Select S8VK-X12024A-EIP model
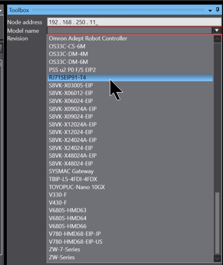Image resolution: width=223 pixels, height=265 pixels. pos(130,124)
